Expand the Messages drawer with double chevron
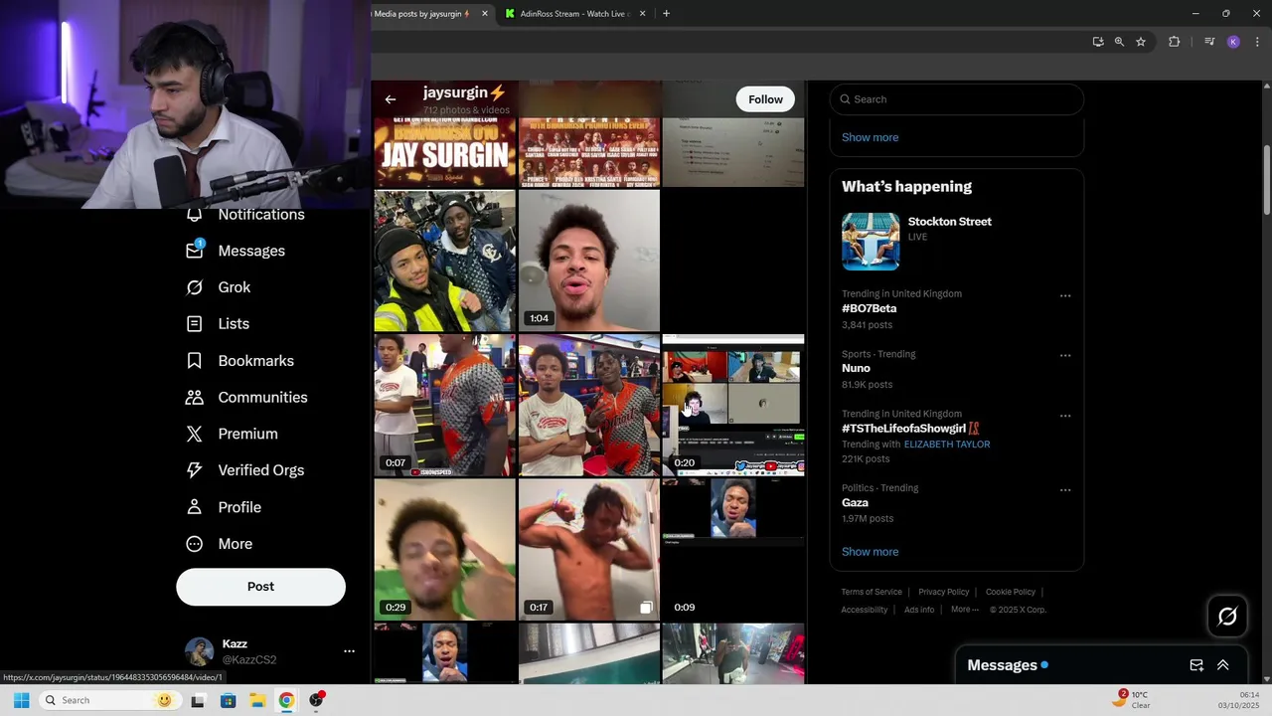 [1223, 665]
